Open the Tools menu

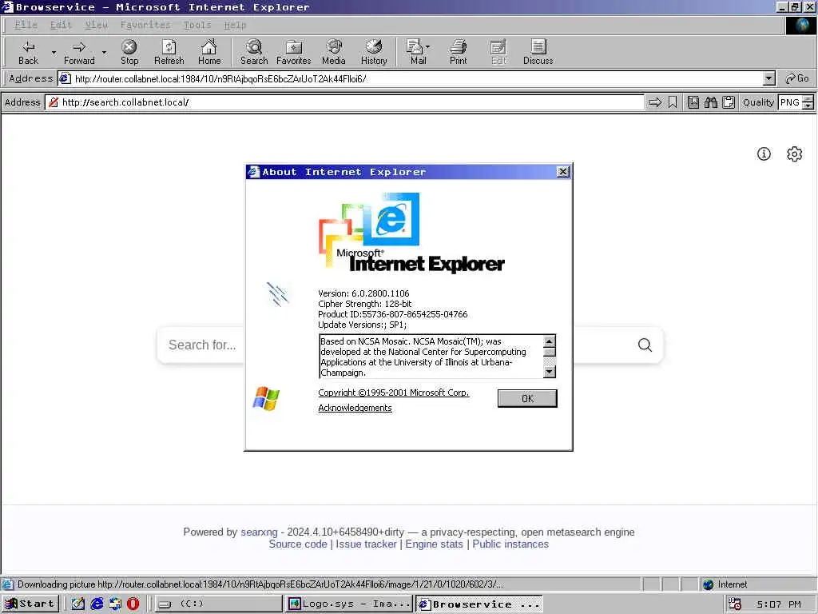197,25
